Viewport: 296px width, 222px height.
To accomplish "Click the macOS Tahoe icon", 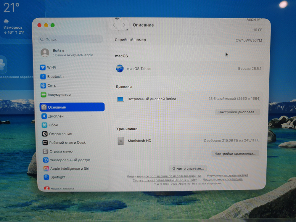I will tap(120, 69).
